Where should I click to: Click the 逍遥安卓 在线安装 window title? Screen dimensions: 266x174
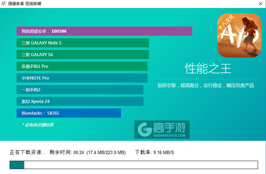pos(24,4)
